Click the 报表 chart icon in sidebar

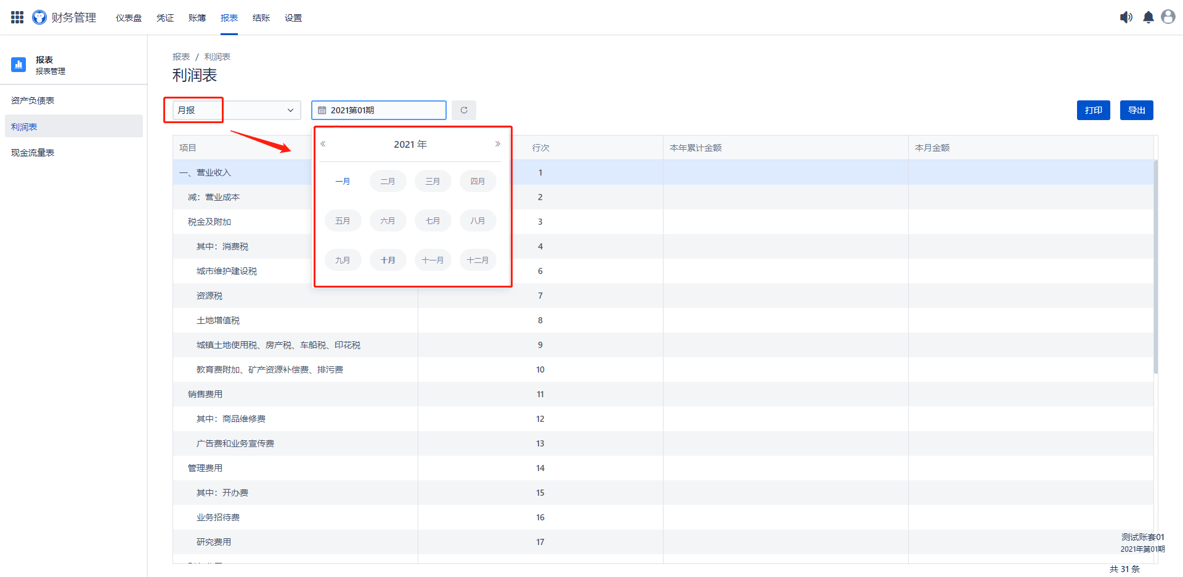(18, 64)
